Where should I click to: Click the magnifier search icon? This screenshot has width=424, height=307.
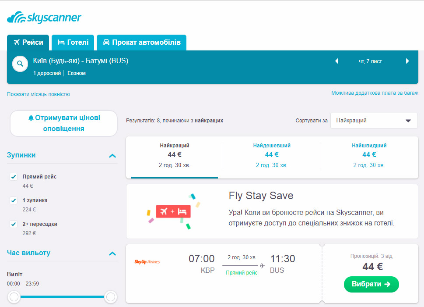tap(20, 64)
